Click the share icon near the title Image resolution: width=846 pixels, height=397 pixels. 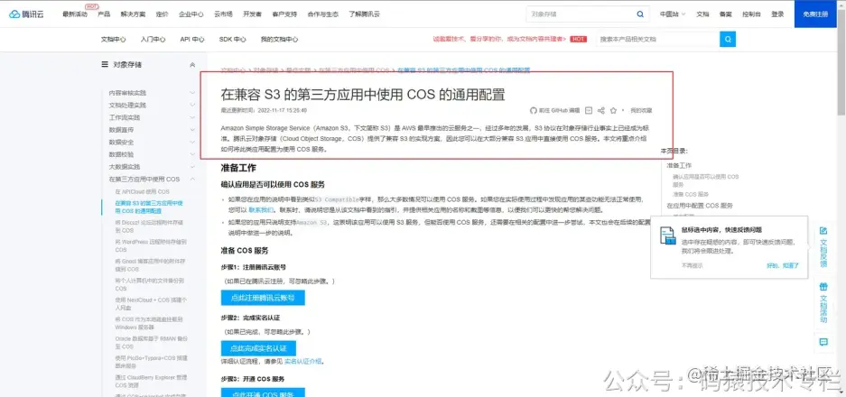[x=601, y=110]
